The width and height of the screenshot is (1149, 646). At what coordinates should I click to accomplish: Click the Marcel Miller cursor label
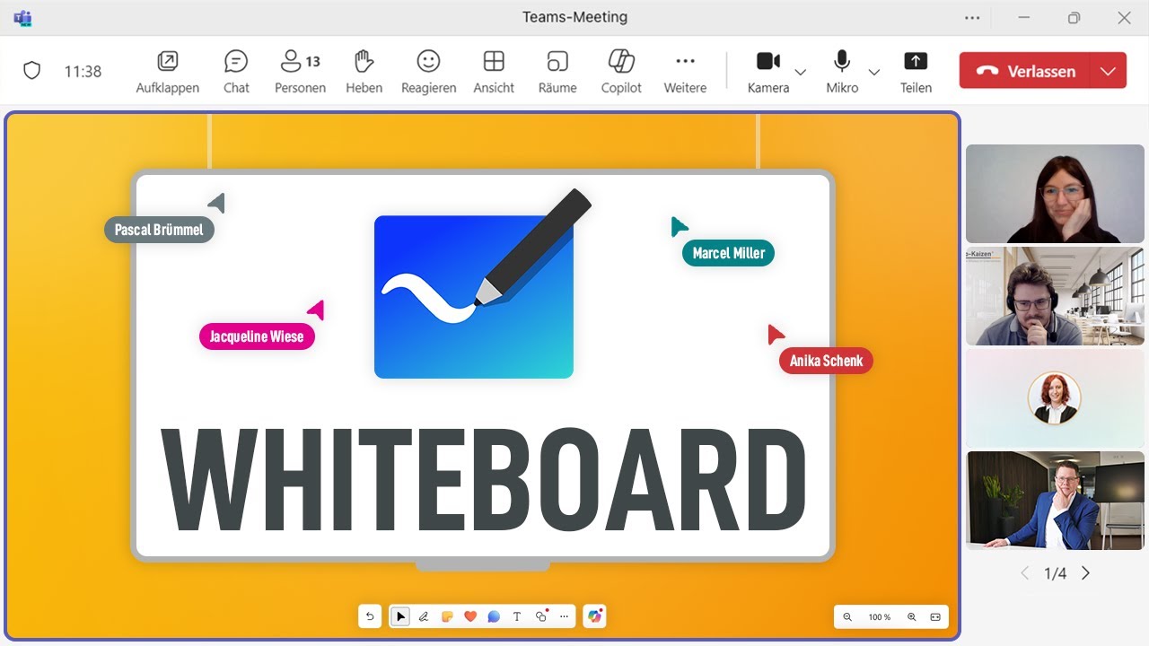(x=728, y=253)
